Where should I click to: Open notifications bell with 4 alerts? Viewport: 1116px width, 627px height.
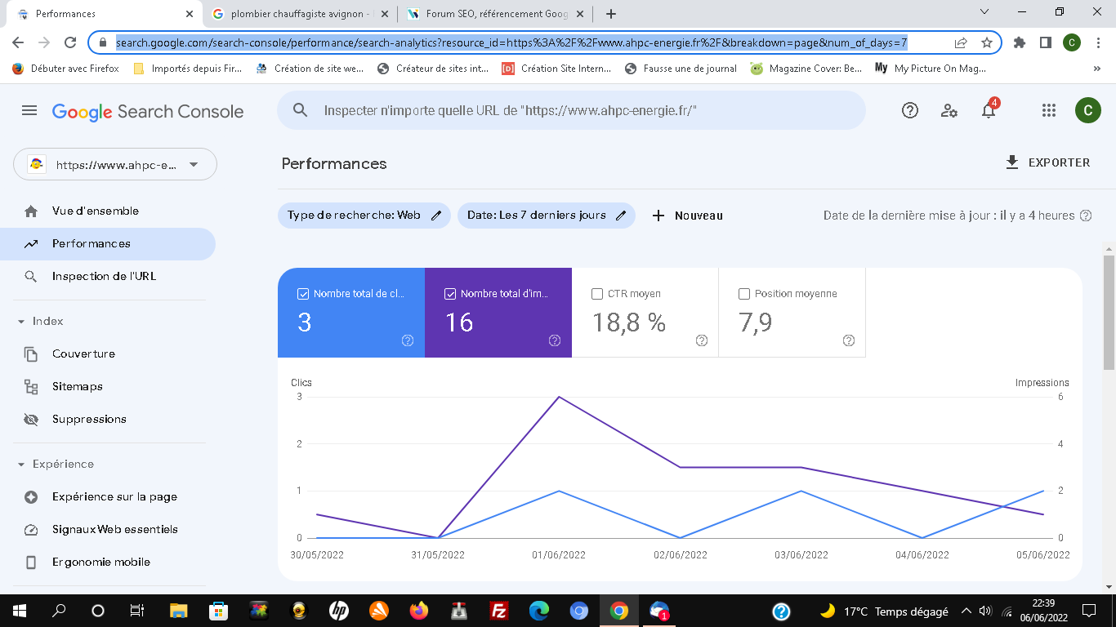989,109
